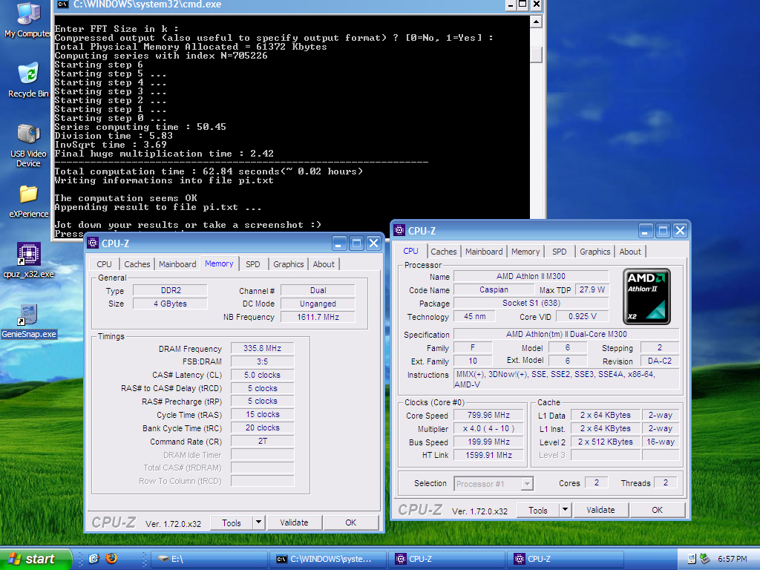Click NB Frequency value 1611.7 MHz
Image resolution: width=760 pixels, height=570 pixels.
pos(318,317)
